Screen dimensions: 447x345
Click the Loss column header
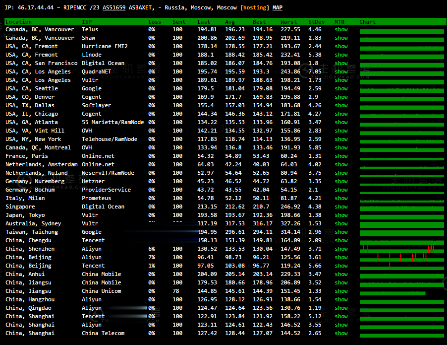point(155,22)
